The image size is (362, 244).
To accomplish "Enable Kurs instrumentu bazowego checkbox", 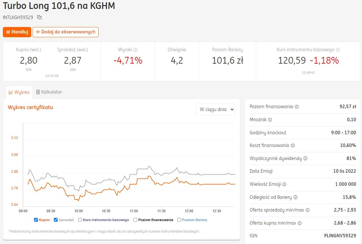I will pos(80,220).
